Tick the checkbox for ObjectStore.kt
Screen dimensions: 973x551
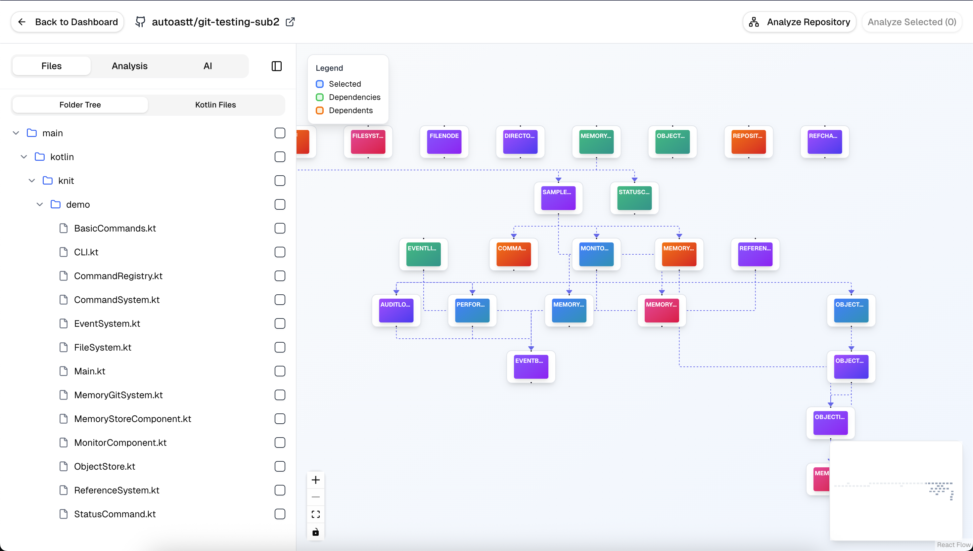(280, 466)
